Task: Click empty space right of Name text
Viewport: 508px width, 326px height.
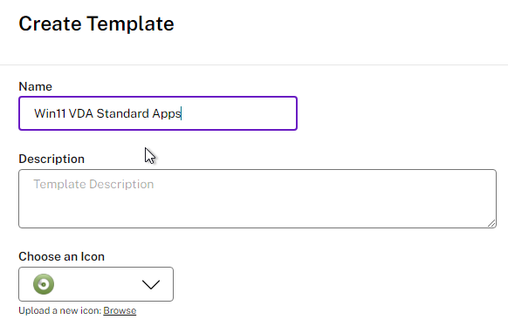Action: click(238, 113)
